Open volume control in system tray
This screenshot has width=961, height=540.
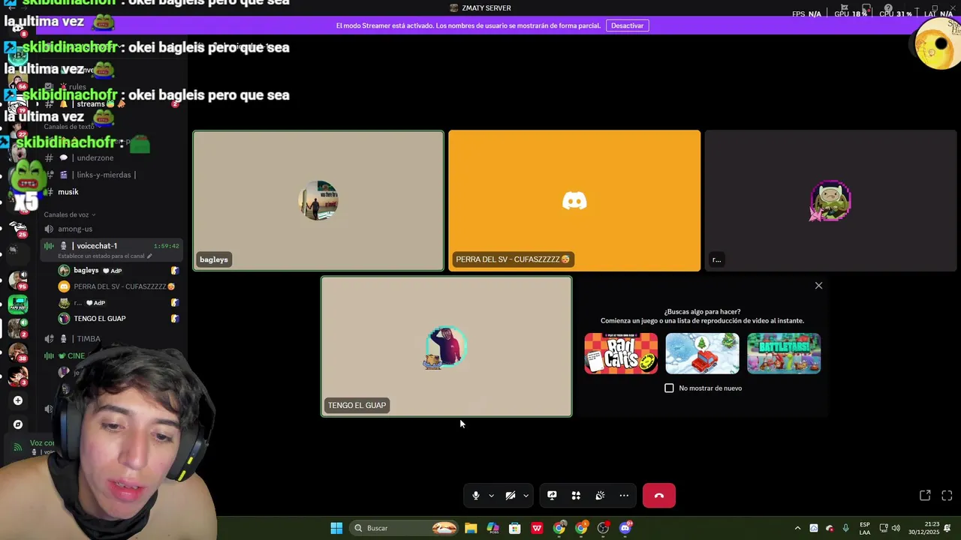896,528
